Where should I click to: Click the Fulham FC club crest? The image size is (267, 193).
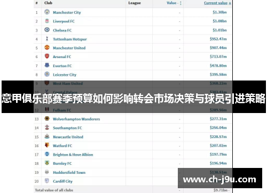(x=47, y=109)
